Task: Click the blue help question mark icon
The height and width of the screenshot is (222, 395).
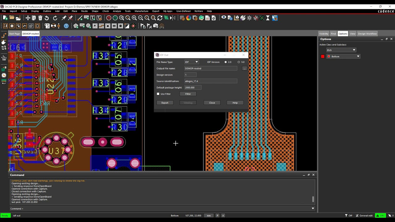Action: 66,26
